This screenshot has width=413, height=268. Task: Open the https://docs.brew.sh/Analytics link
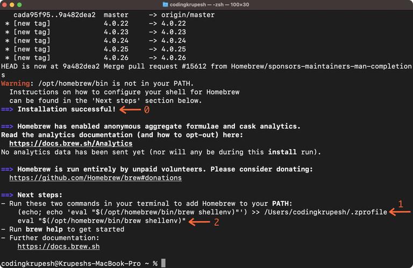pyautogui.click(x=71, y=143)
